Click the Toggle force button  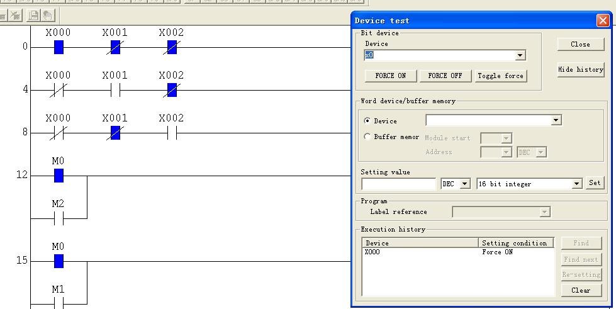tap(500, 76)
